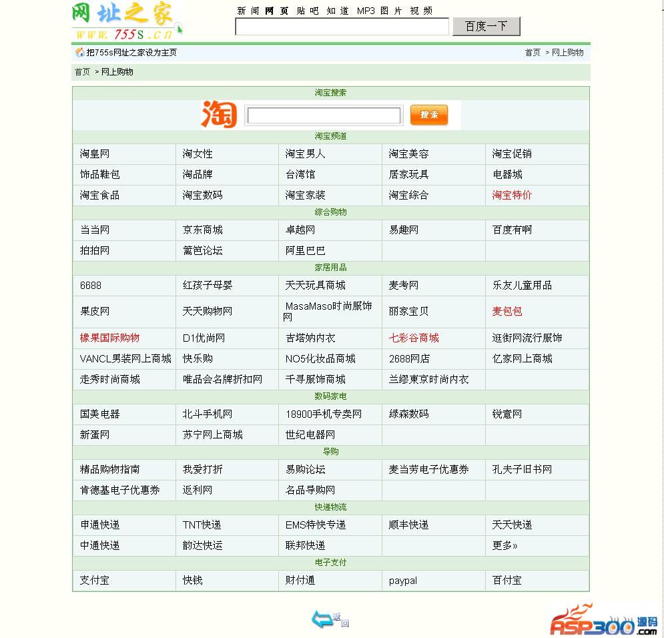Viewport: 664px width, 638px height.
Task: Open the 顺丰快递 link
Action: (x=408, y=525)
